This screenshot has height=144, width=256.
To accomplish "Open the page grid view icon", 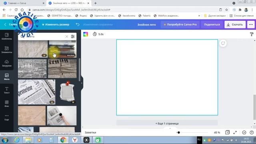I will pos(227,132).
